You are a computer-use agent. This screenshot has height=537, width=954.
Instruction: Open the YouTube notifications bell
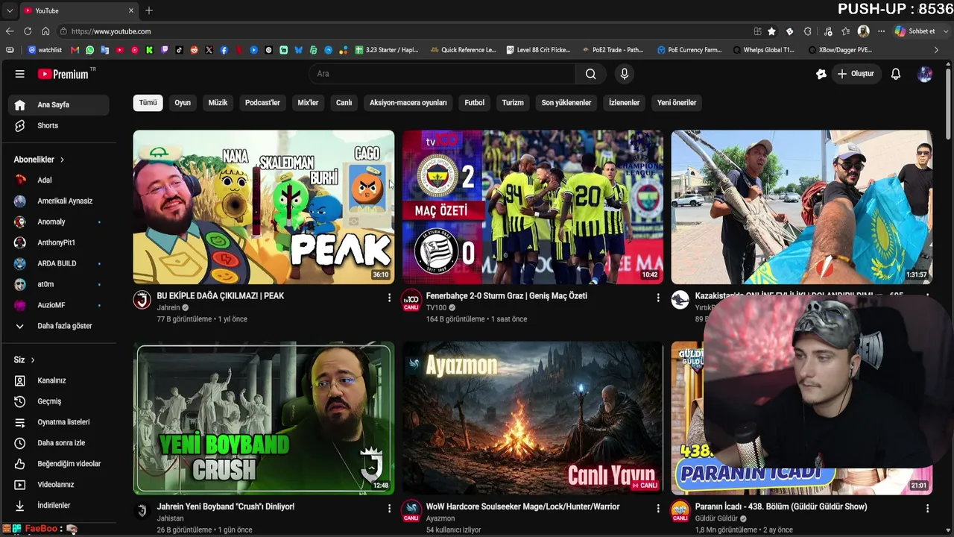pos(896,74)
